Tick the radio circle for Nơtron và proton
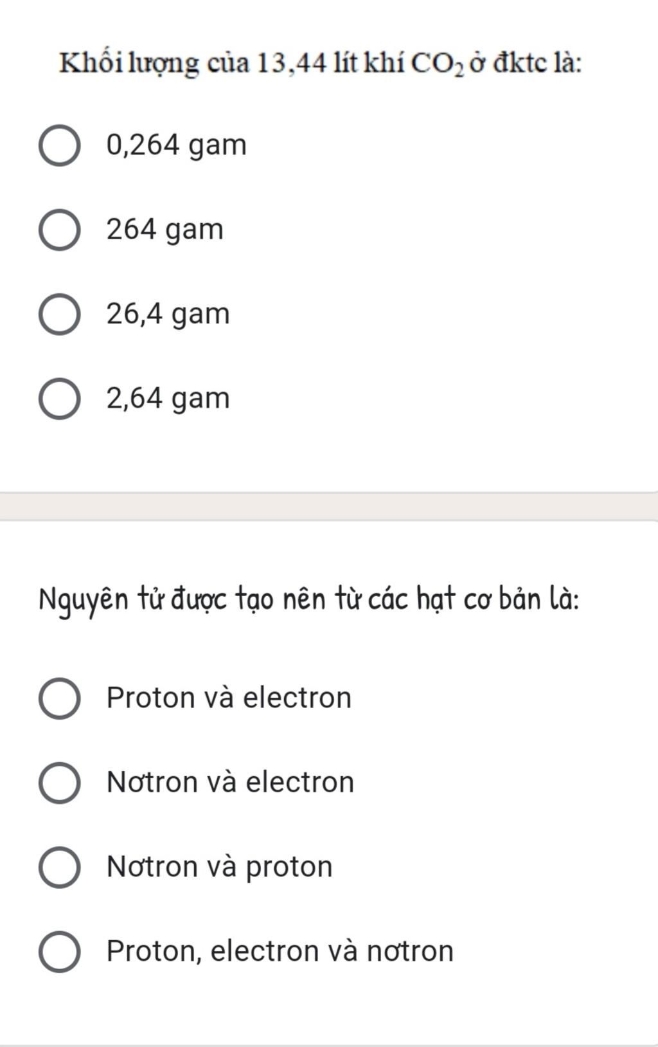This screenshot has width=658, height=1047. coord(60,866)
